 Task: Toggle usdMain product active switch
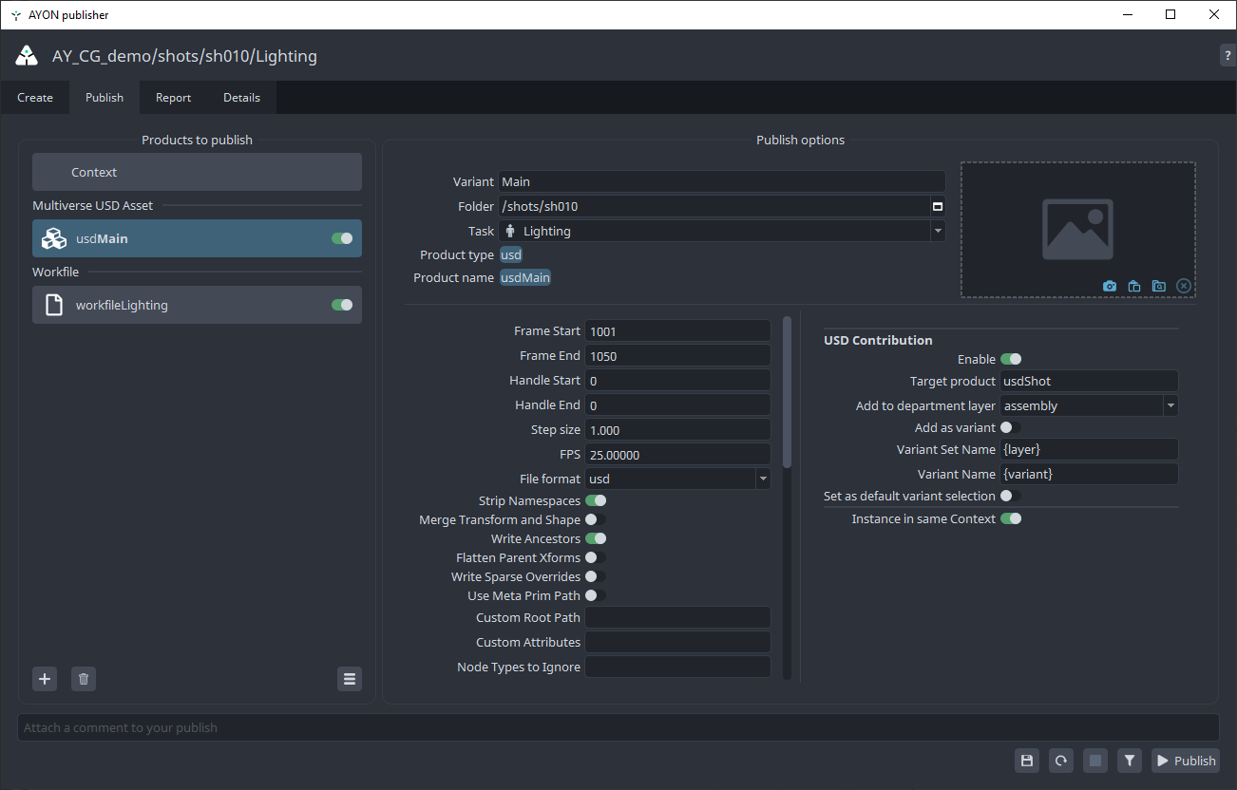[x=342, y=238]
